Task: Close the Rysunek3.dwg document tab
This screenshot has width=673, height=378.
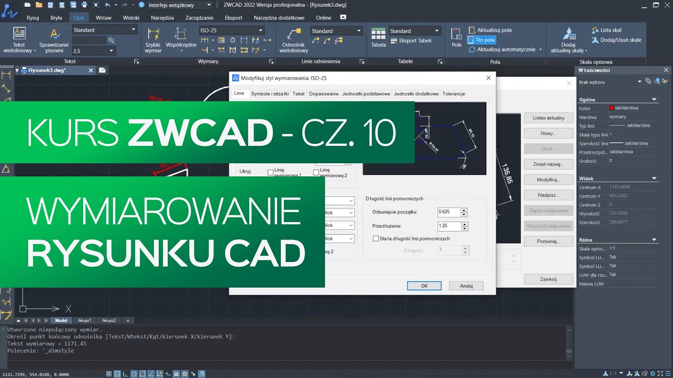Action: tap(90, 70)
